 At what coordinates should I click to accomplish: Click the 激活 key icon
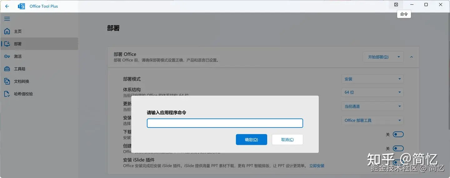coord(7,56)
